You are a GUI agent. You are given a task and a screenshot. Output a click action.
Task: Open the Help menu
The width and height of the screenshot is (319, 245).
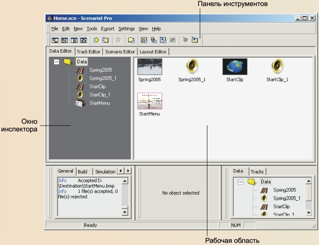[x=156, y=29]
